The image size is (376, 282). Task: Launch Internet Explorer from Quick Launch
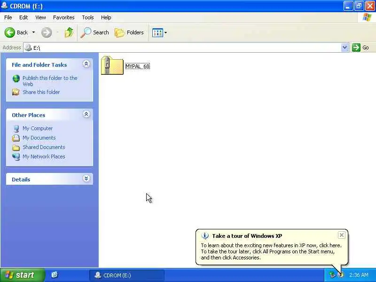pos(55,275)
